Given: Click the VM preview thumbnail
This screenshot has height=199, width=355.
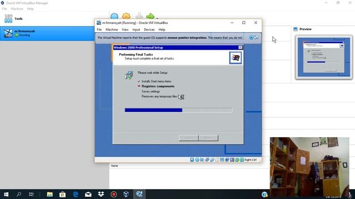Looking at the screenshot, I should pos(324,57).
